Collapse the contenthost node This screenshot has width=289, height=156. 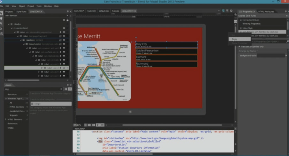click(12, 28)
